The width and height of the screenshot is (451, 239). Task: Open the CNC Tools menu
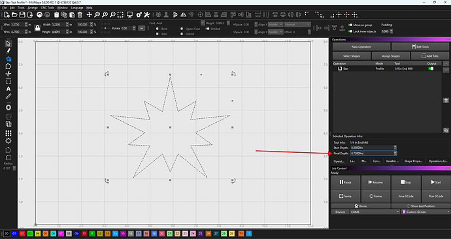(x=48, y=8)
